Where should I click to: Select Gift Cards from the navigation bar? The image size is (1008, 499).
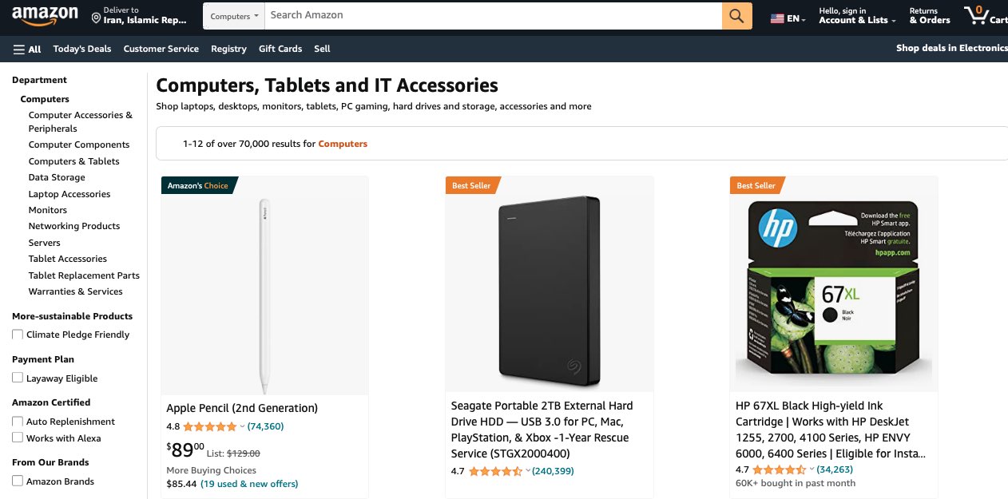click(x=280, y=49)
